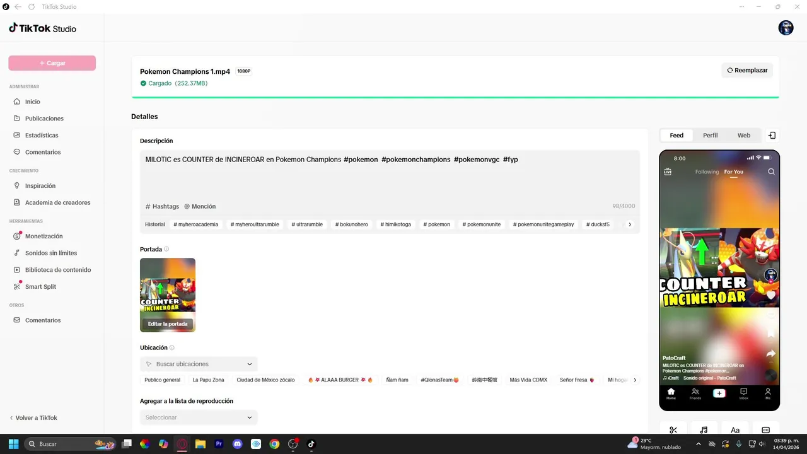Click the profile avatar at top right
The width and height of the screenshot is (807, 454).
pos(786,28)
